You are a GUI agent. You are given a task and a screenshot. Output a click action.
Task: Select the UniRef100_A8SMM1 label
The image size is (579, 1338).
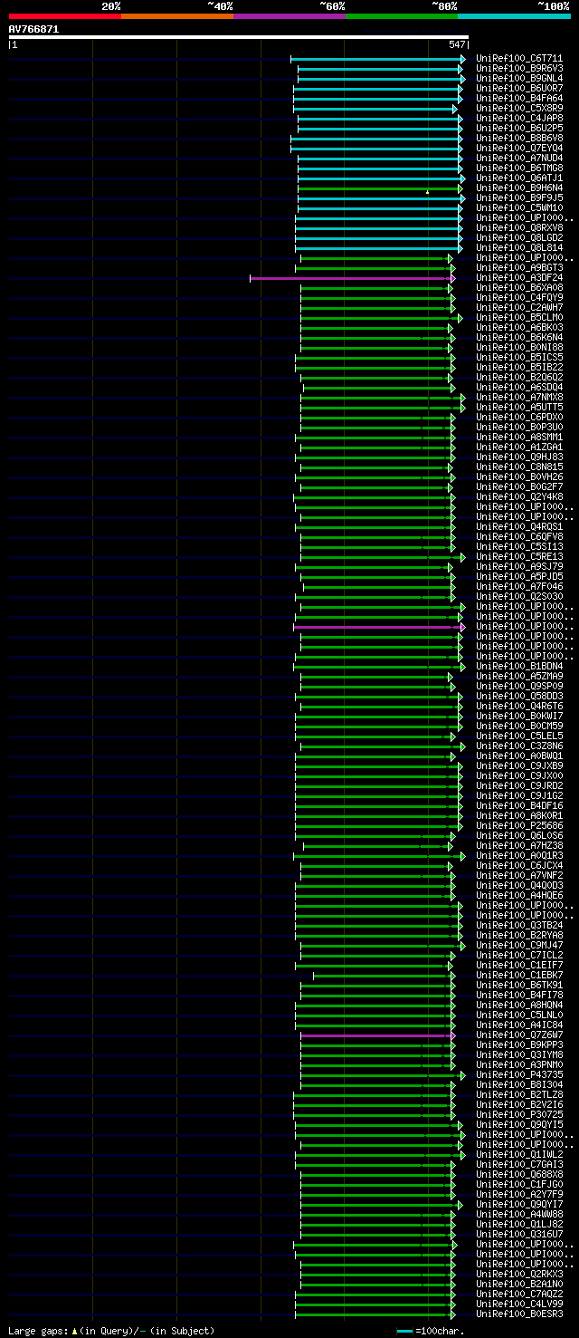[519, 438]
